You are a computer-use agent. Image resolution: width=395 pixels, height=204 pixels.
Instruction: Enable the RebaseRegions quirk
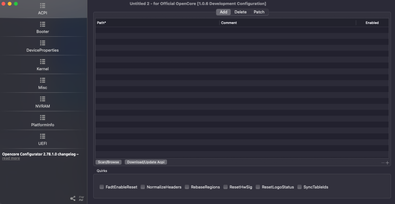click(x=187, y=187)
